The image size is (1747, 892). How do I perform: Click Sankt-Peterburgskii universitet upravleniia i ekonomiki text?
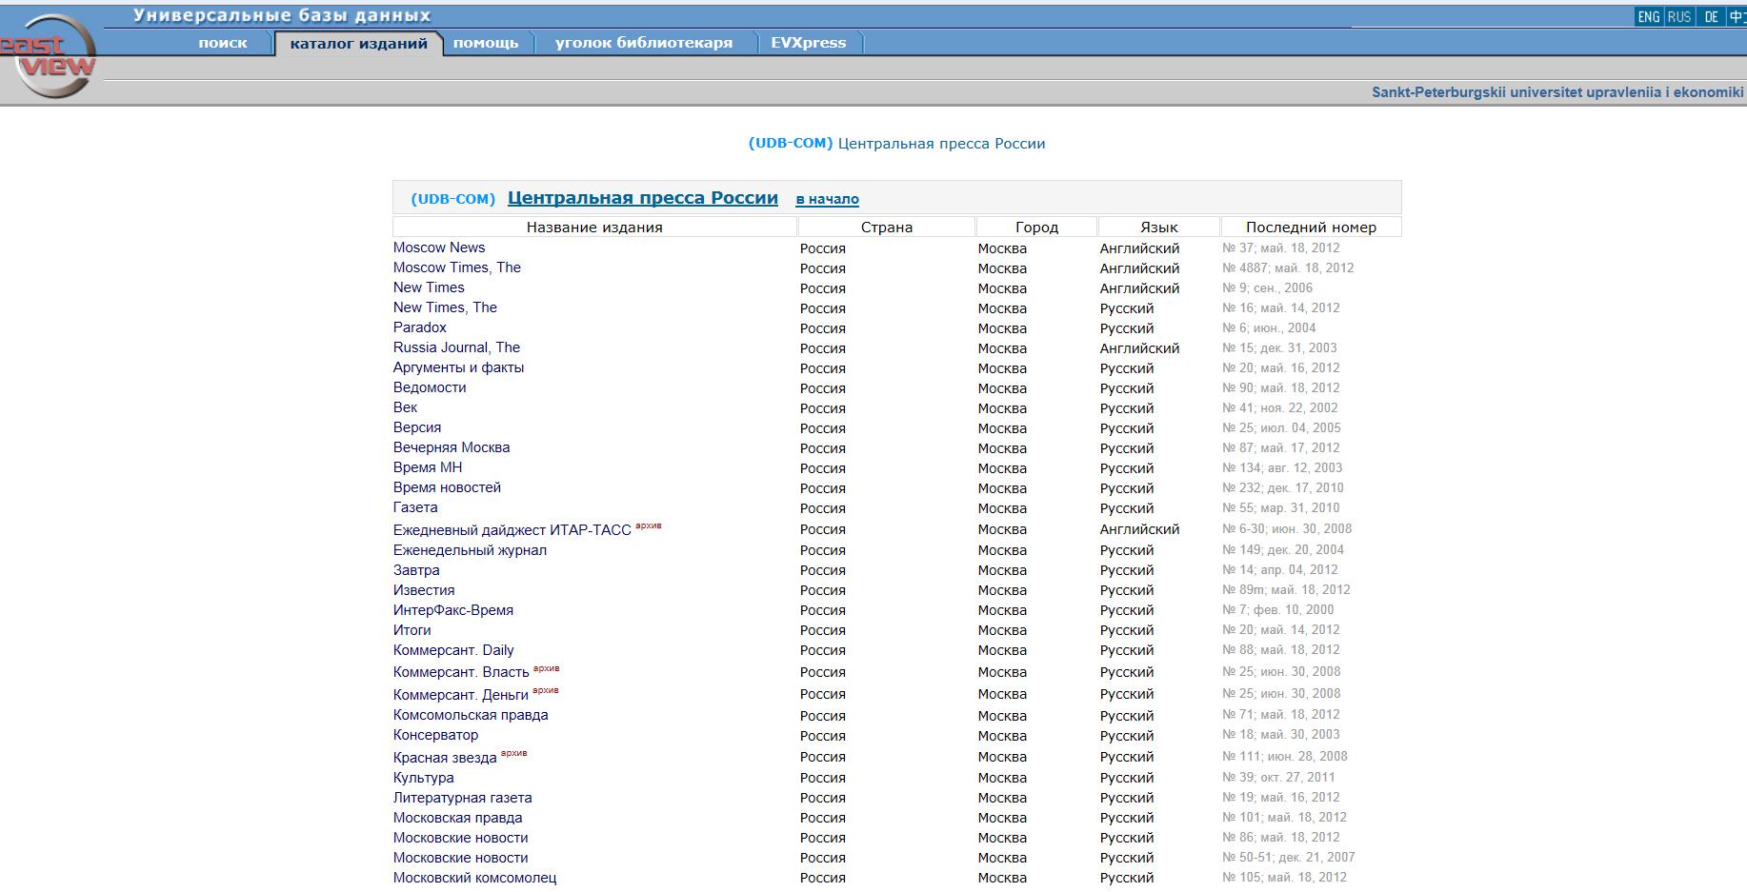tap(1557, 92)
